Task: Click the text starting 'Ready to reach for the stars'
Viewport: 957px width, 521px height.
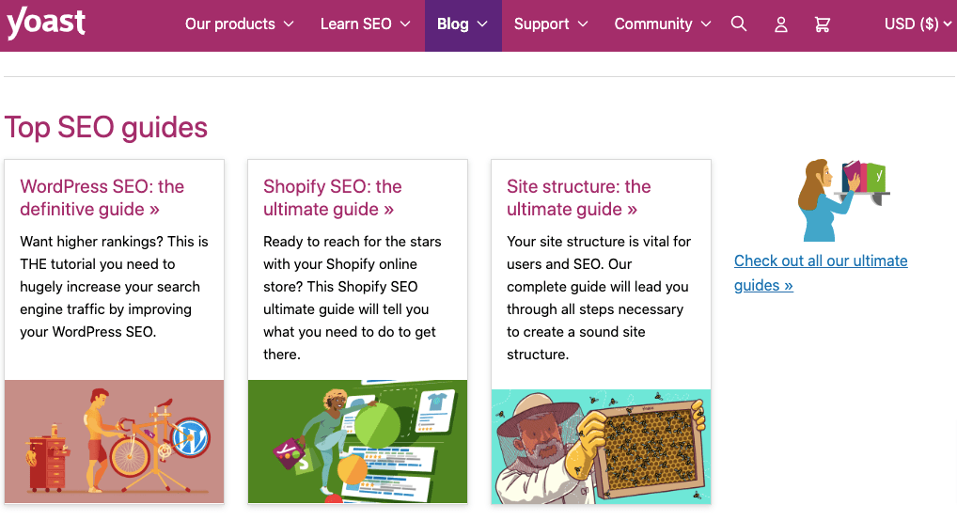Action: tap(353, 297)
